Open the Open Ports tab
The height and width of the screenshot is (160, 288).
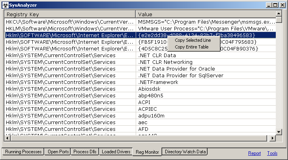(58, 152)
